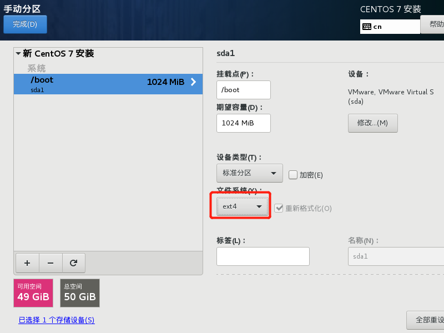Screen dimensions: 444x333
Task: Click the pink 可用空间 49 GiB box
Action: (33, 293)
